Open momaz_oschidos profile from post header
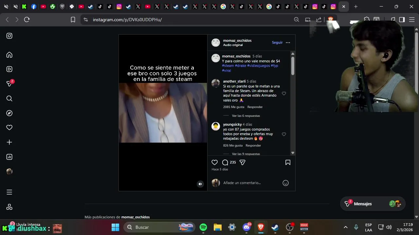The width and height of the screenshot is (419, 235). pos(237,40)
